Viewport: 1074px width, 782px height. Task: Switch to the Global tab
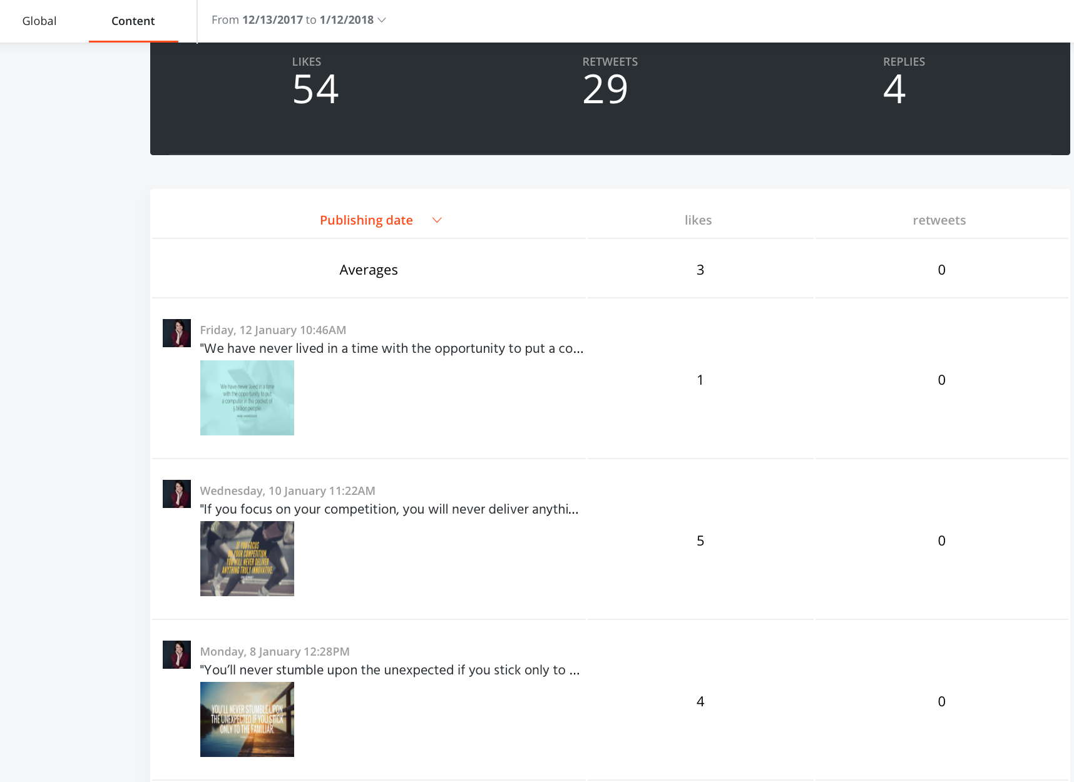pyautogui.click(x=39, y=21)
